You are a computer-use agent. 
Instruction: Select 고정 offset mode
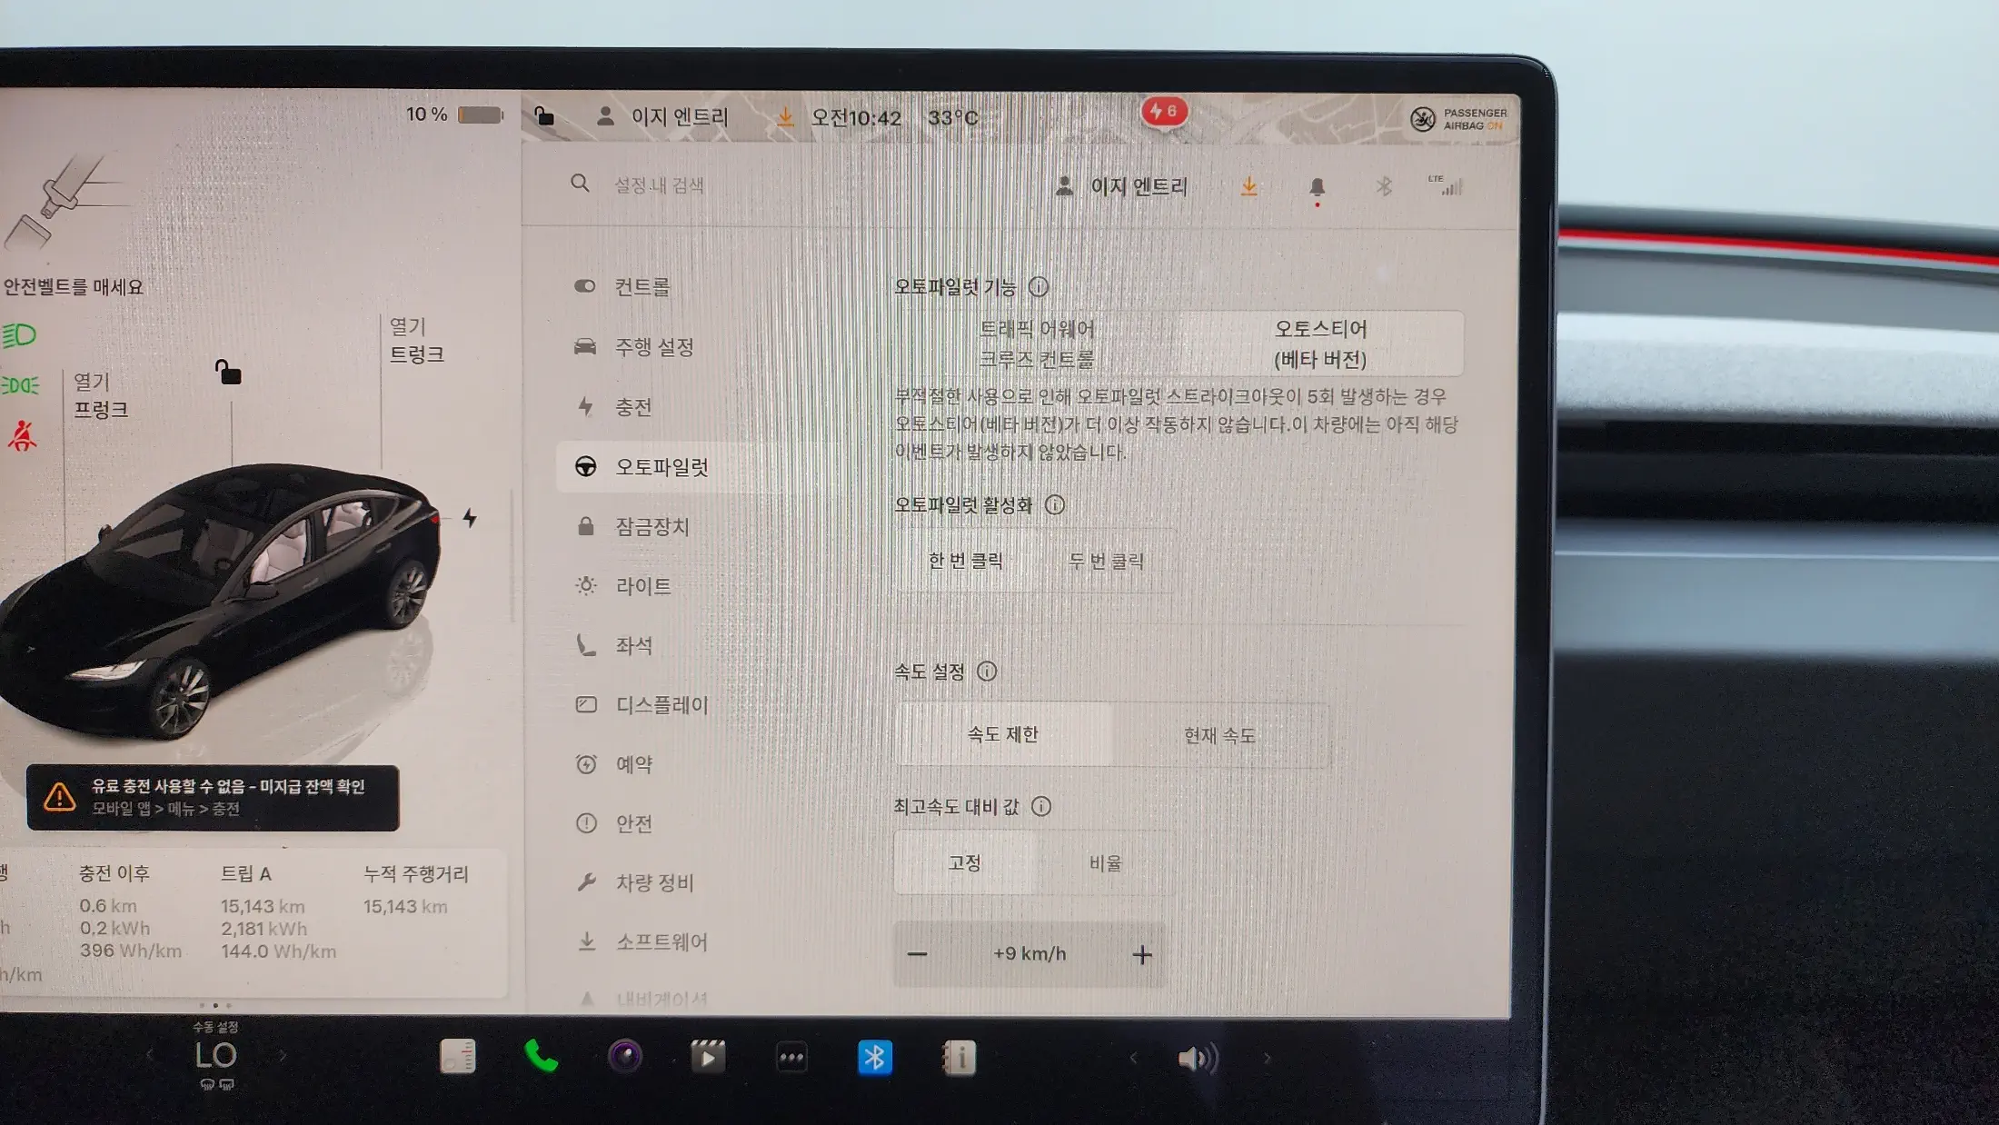tap(965, 862)
